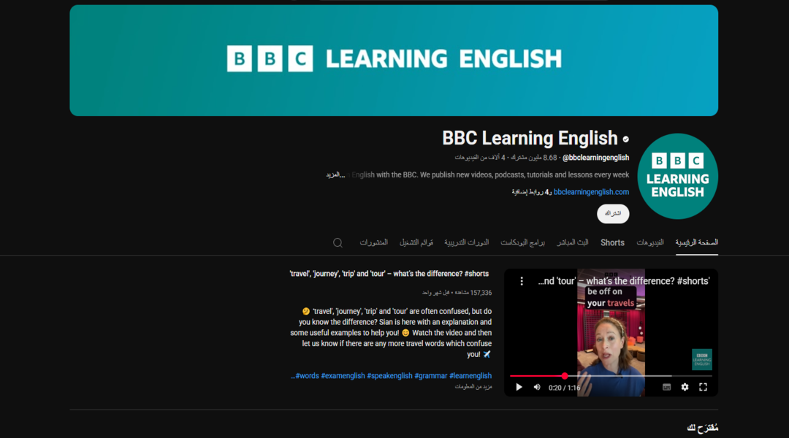Click the BBC watermark logo in video
789x438 pixels.
click(702, 360)
